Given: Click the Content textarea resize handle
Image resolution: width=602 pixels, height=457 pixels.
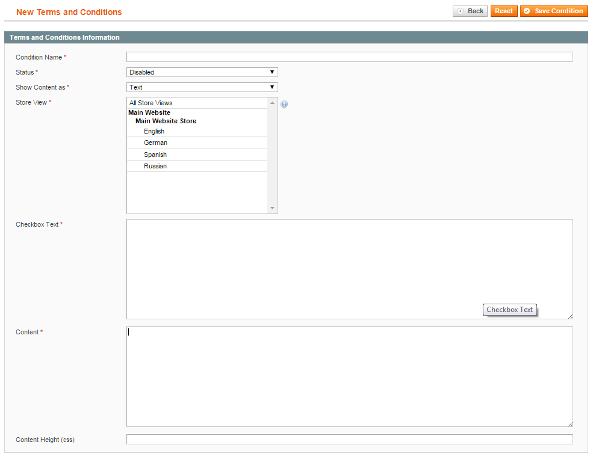Looking at the screenshot, I should 570,424.
